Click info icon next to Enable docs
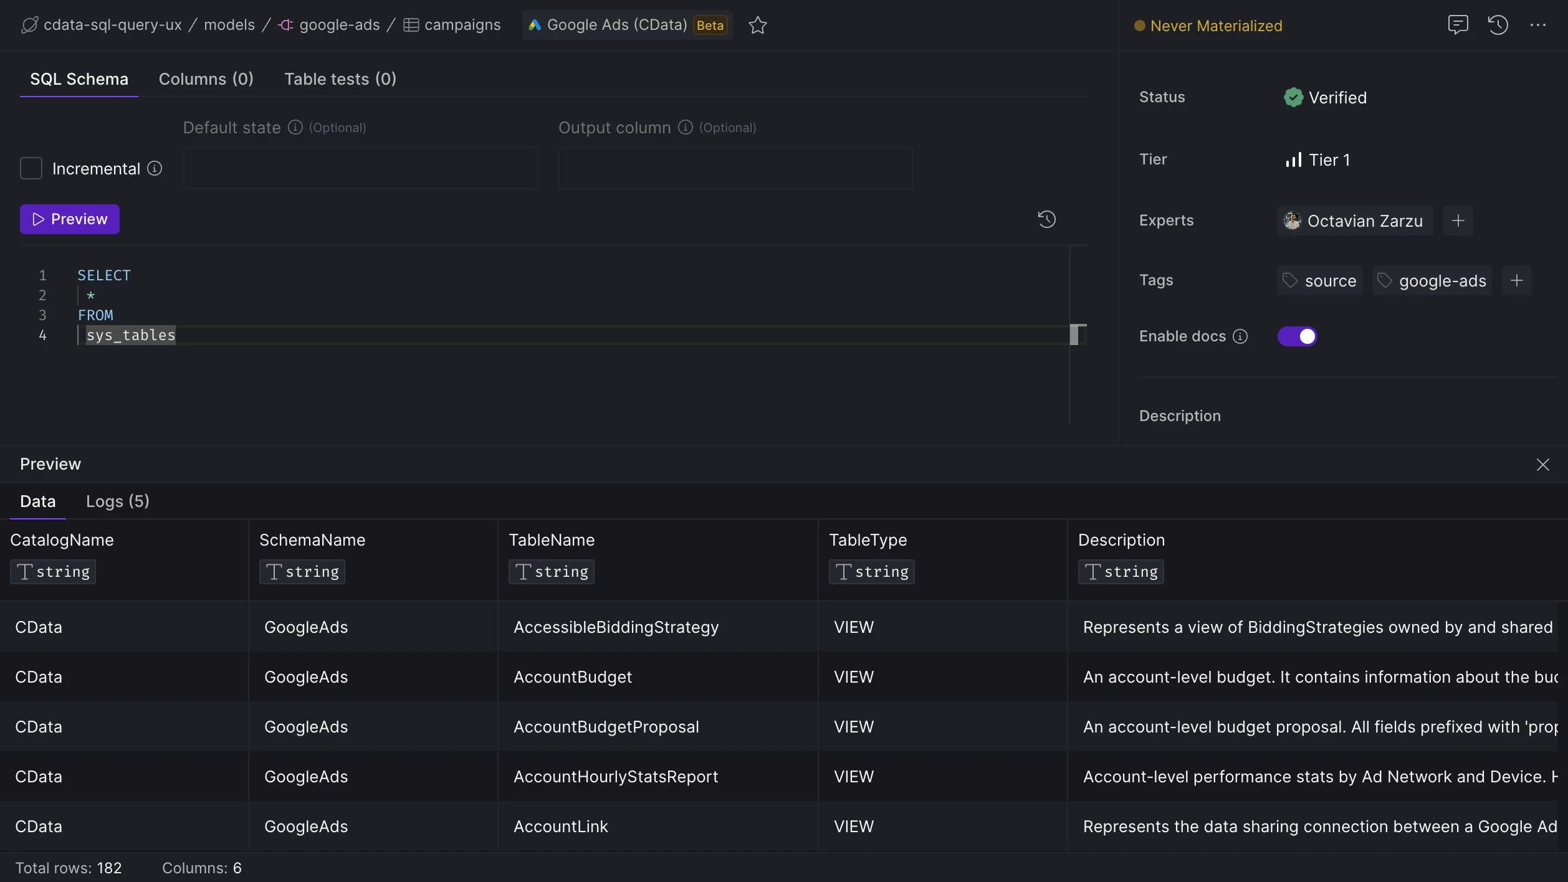This screenshot has height=882, width=1568. click(1240, 336)
